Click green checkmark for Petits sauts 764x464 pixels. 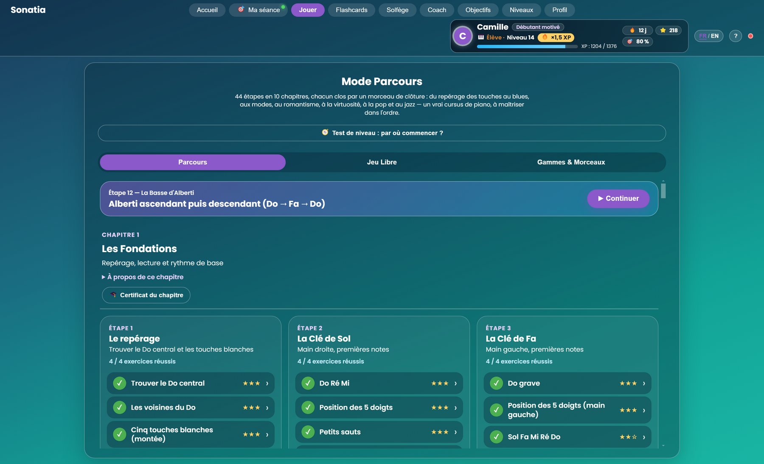click(308, 432)
